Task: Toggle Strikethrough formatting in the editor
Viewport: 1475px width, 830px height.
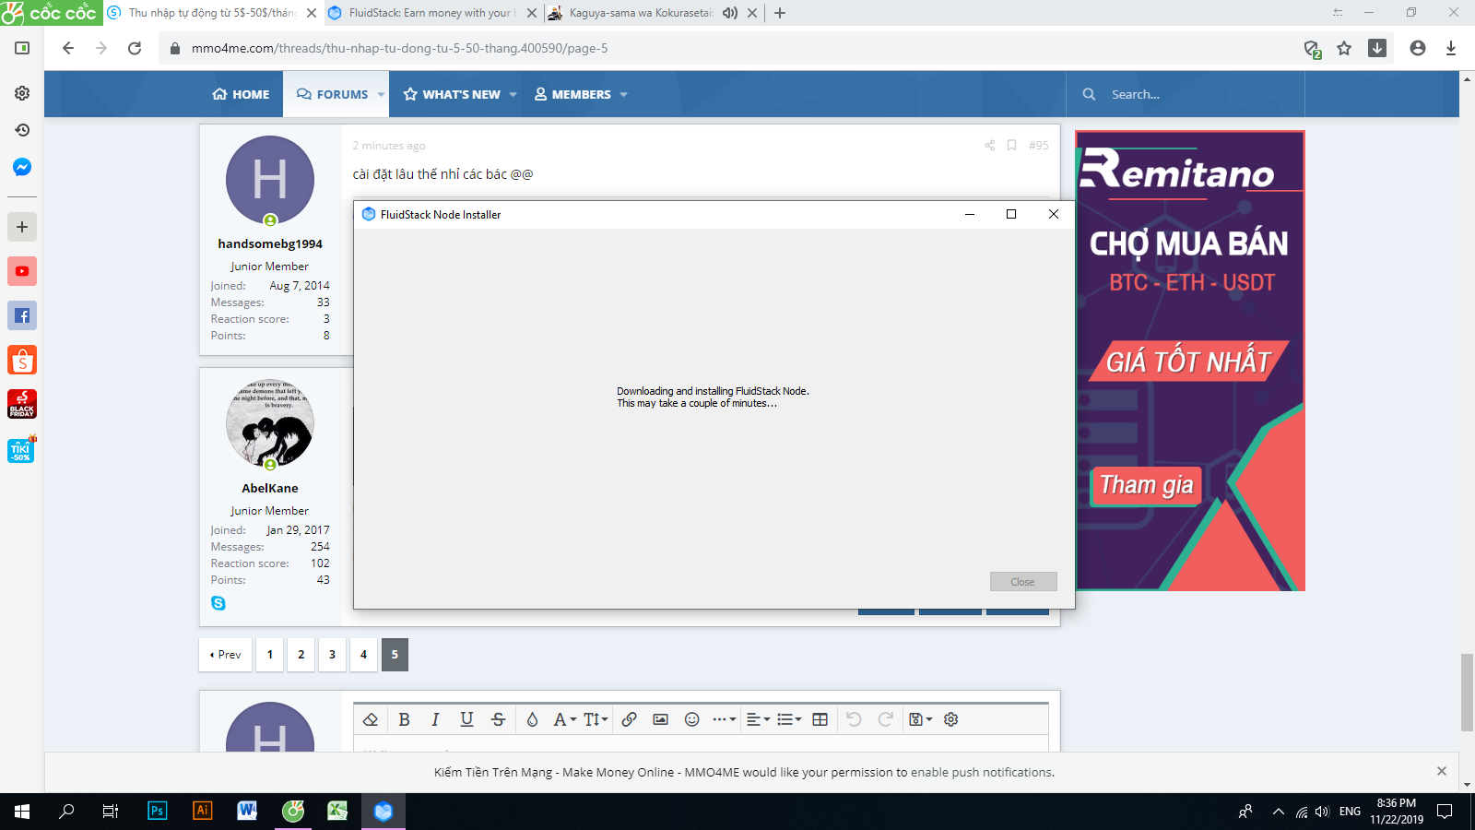Action: pos(498,719)
